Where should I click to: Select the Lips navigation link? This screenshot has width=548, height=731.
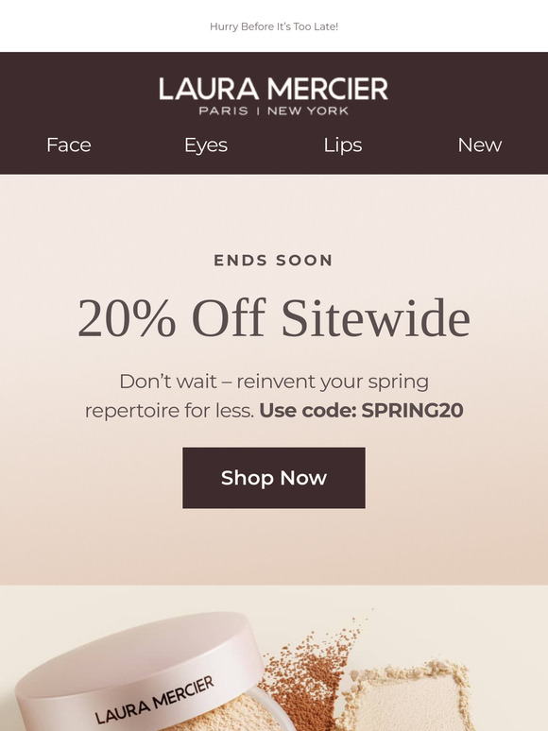(x=343, y=145)
